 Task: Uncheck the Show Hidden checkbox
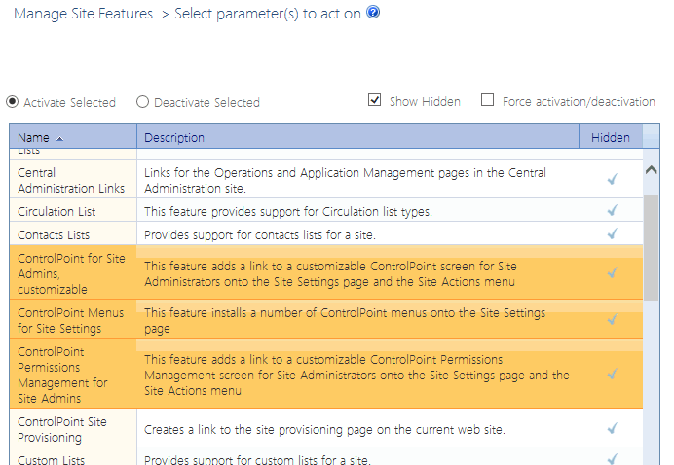[x=375, y=100]
